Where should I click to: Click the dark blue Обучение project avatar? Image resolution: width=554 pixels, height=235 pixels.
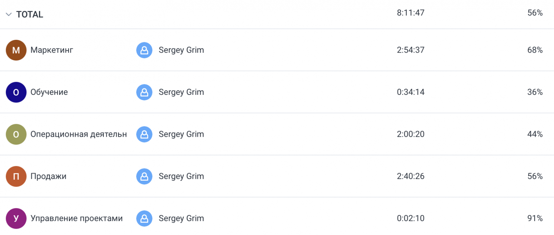coord(16,92)
